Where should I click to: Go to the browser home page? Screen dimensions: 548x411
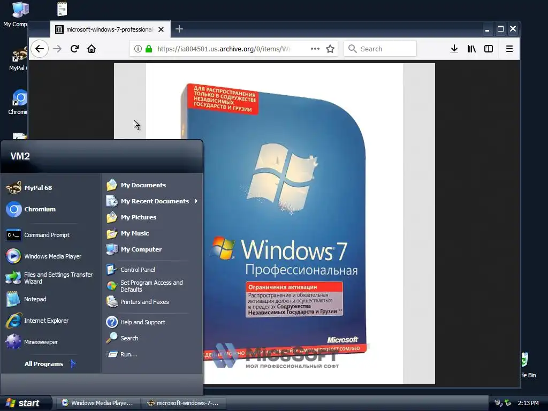click(x=92, y=49)
